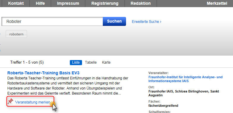Click the Veranstaltung merken link
The width and height of the screenshot is (233, 113).
pos(33,102)
